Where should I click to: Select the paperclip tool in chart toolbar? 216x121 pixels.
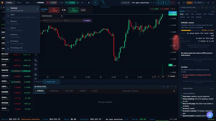(36, 60)
